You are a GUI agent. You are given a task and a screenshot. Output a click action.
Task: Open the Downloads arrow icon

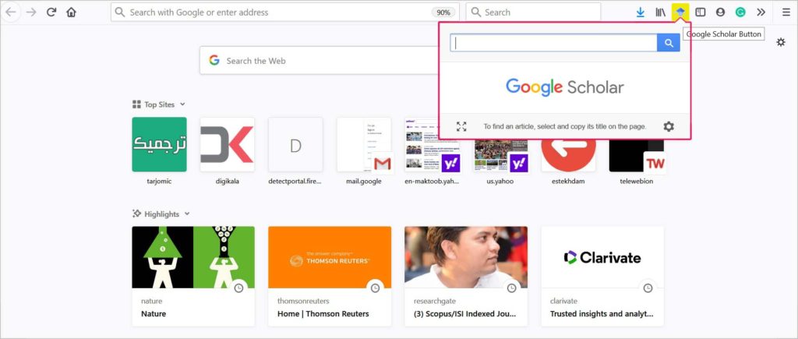(641, 12)
